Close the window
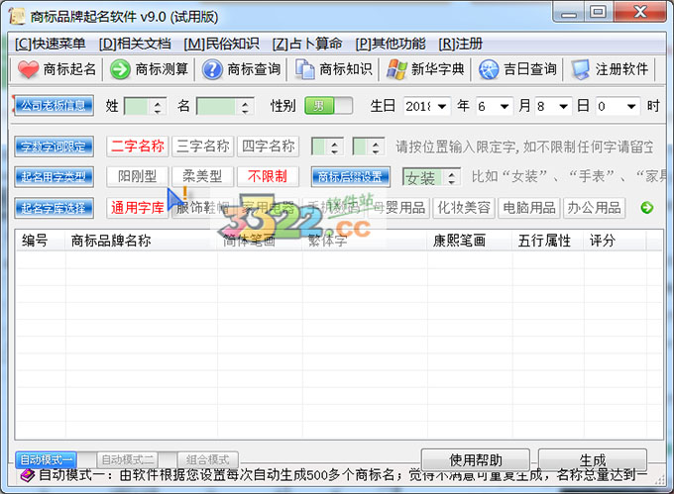 point(640,12)
